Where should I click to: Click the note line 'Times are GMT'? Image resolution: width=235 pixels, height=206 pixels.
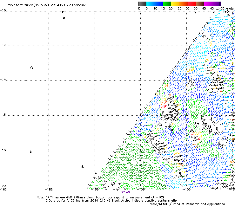click(x=61, y=197)
